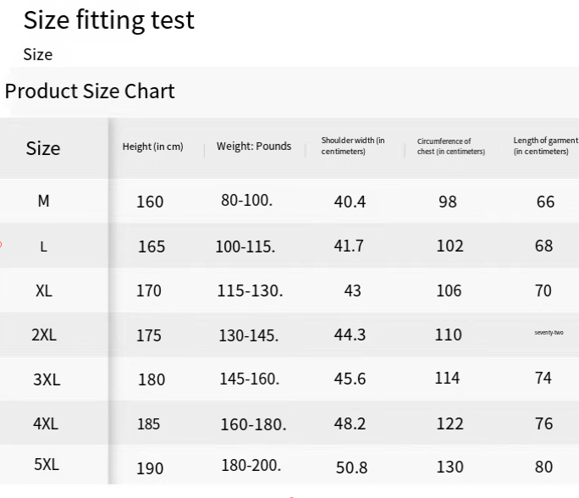Screen dimensions: 579x498
Task: Click the small 'Size' label under heading
Action: pos(37,54)
